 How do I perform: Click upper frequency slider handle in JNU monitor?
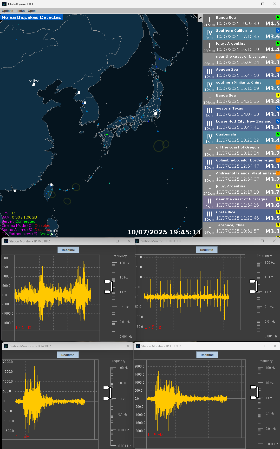click(253, 281)
